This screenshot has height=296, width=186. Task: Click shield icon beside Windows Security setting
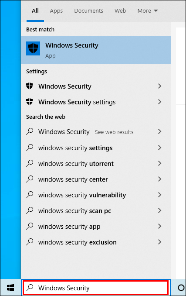29,86
